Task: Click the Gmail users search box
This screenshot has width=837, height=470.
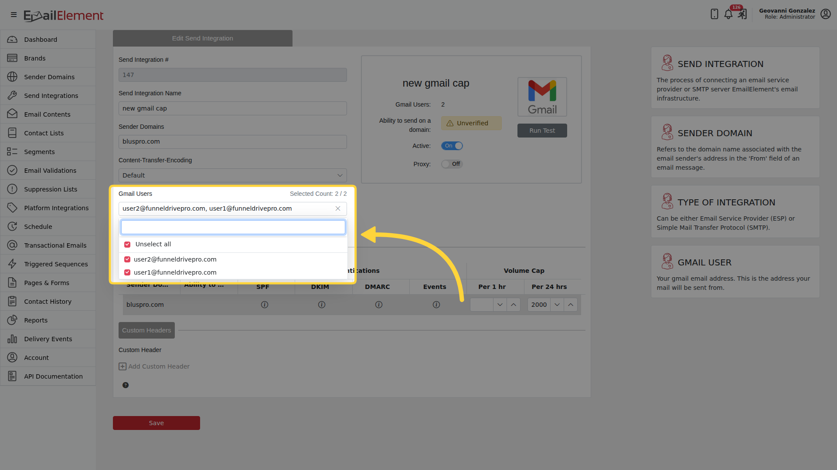Action: coord(233,227)
